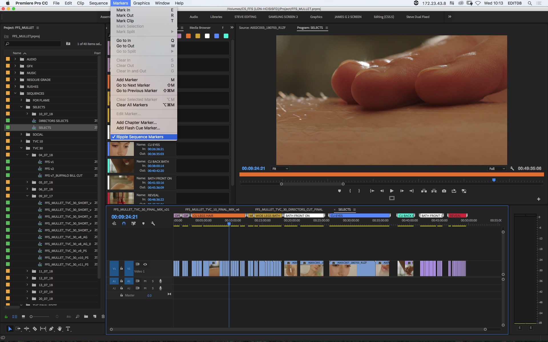548x342 pixels.
Task: Step back one frame in Program monitor
Action: pos(382,191)
